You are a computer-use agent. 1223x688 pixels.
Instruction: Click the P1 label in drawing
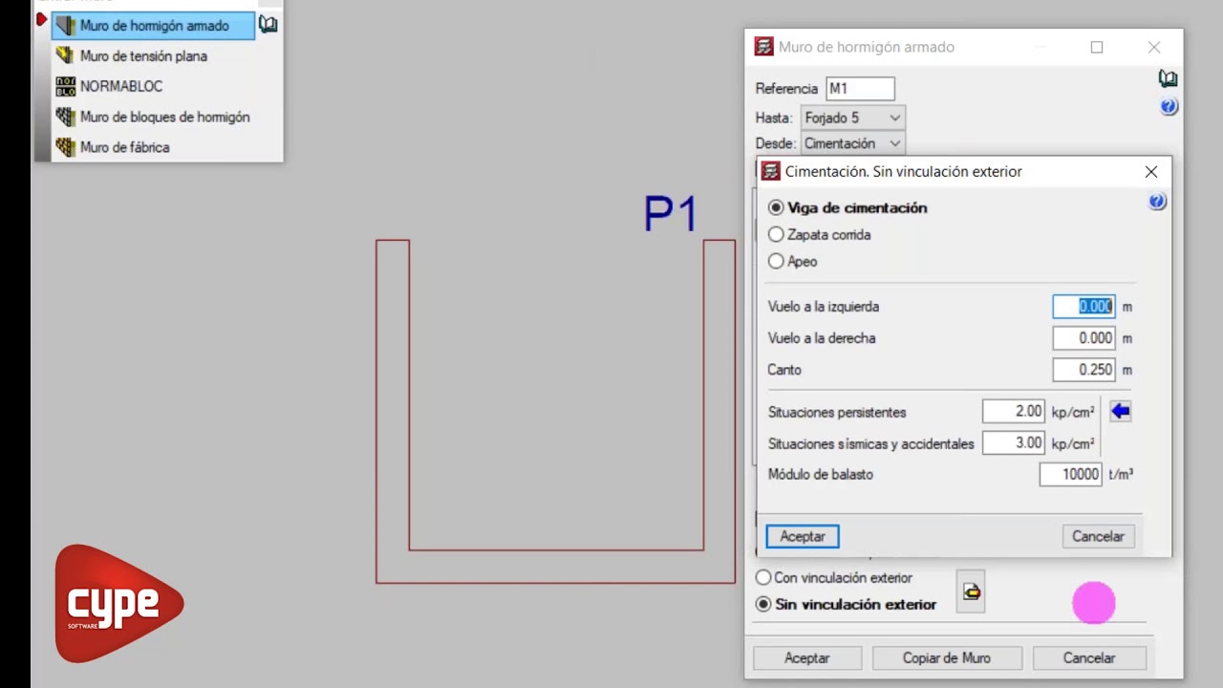[x=671, y=214]
